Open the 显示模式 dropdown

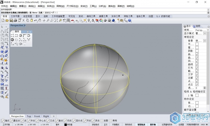tap(205, 33)
